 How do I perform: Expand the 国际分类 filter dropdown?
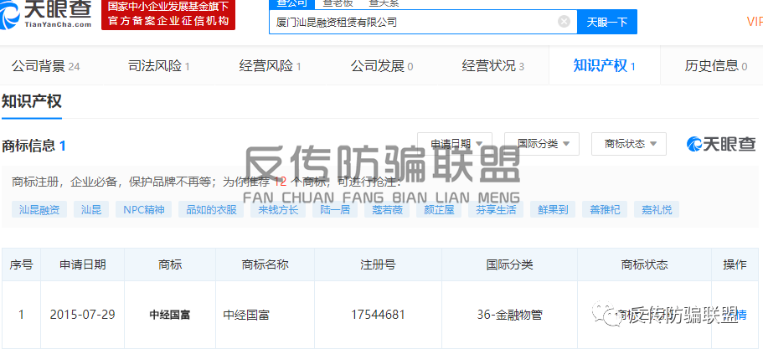(542, 144)
